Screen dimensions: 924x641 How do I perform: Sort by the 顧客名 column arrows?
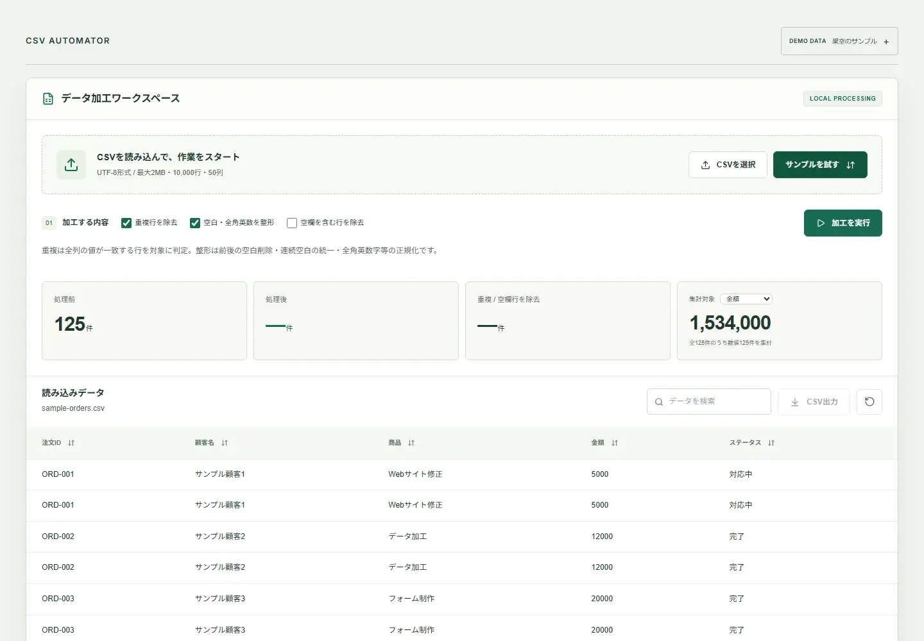[225, 443]
